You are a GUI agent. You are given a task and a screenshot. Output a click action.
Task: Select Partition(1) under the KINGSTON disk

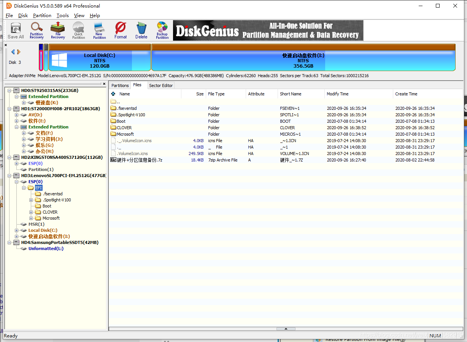pos(41,169)
